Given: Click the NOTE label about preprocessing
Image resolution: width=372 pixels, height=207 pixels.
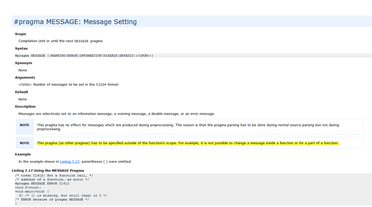Looking at the screenshot, I should coord(25,125).
